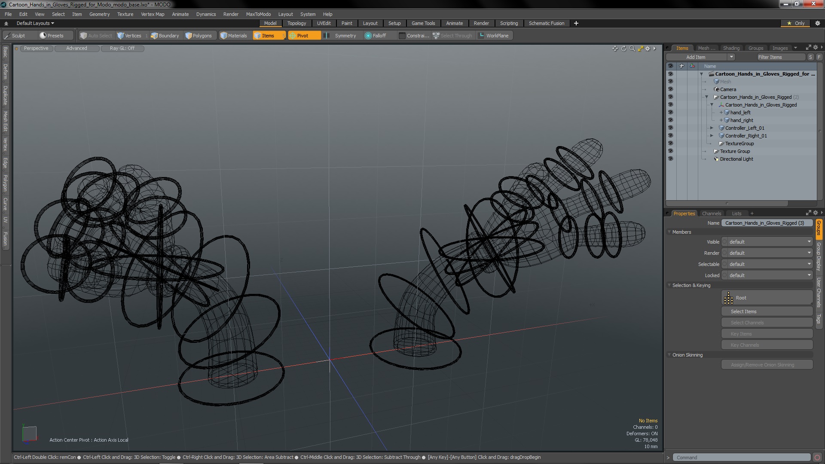Switch to the Shading panel tab
This screenshot has width=825, height=464.
tap(731, 48)
